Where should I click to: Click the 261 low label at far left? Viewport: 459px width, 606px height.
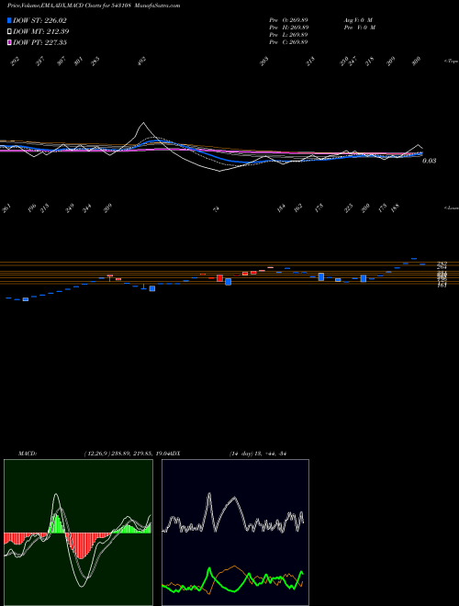6,209
